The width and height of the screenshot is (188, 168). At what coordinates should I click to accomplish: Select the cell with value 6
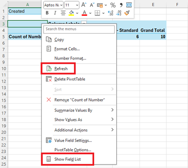point(128,37)
